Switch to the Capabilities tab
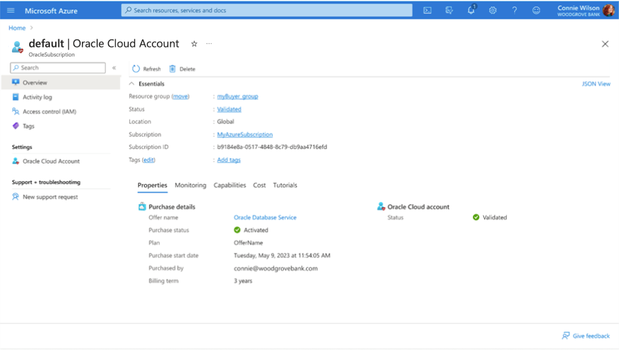619x350 pixels. point(230,185)
